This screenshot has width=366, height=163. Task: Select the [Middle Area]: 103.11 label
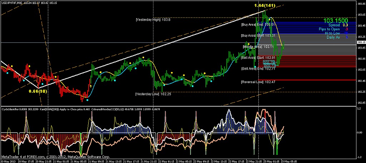tap(258, 47)
